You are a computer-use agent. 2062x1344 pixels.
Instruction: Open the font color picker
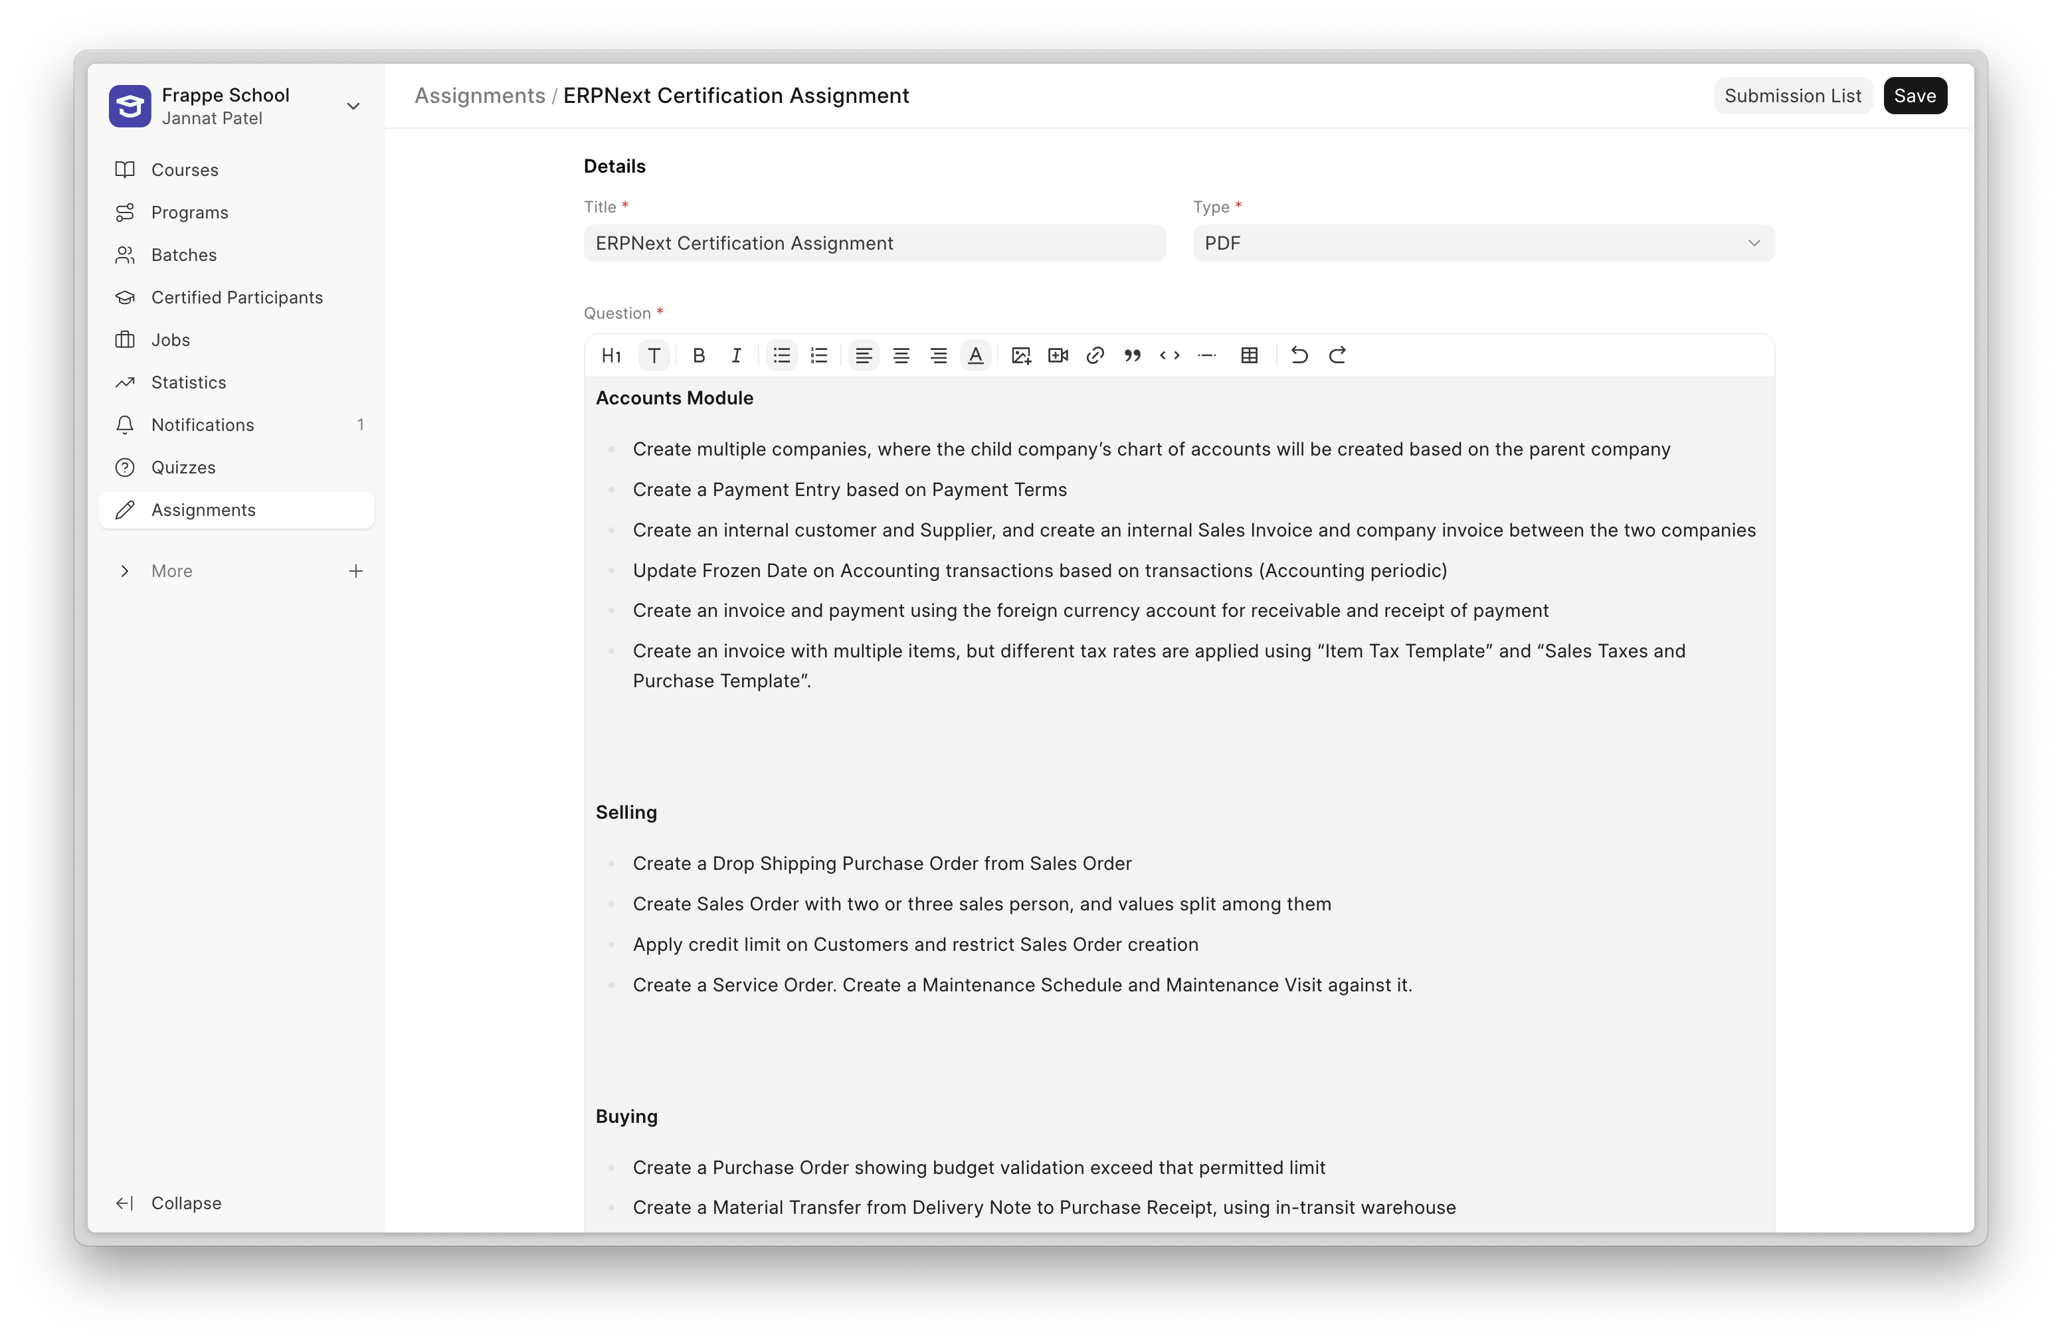click(x=976, y=355)
